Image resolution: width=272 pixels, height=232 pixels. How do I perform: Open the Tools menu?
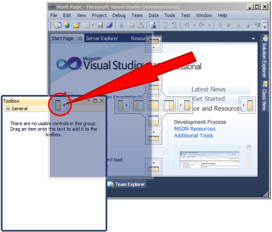point(170,15)
